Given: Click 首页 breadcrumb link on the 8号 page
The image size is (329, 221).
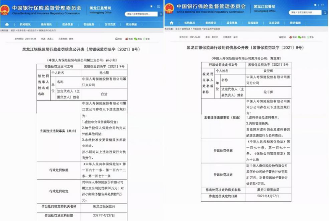Looking at the screenshot, I should (177, 29).
